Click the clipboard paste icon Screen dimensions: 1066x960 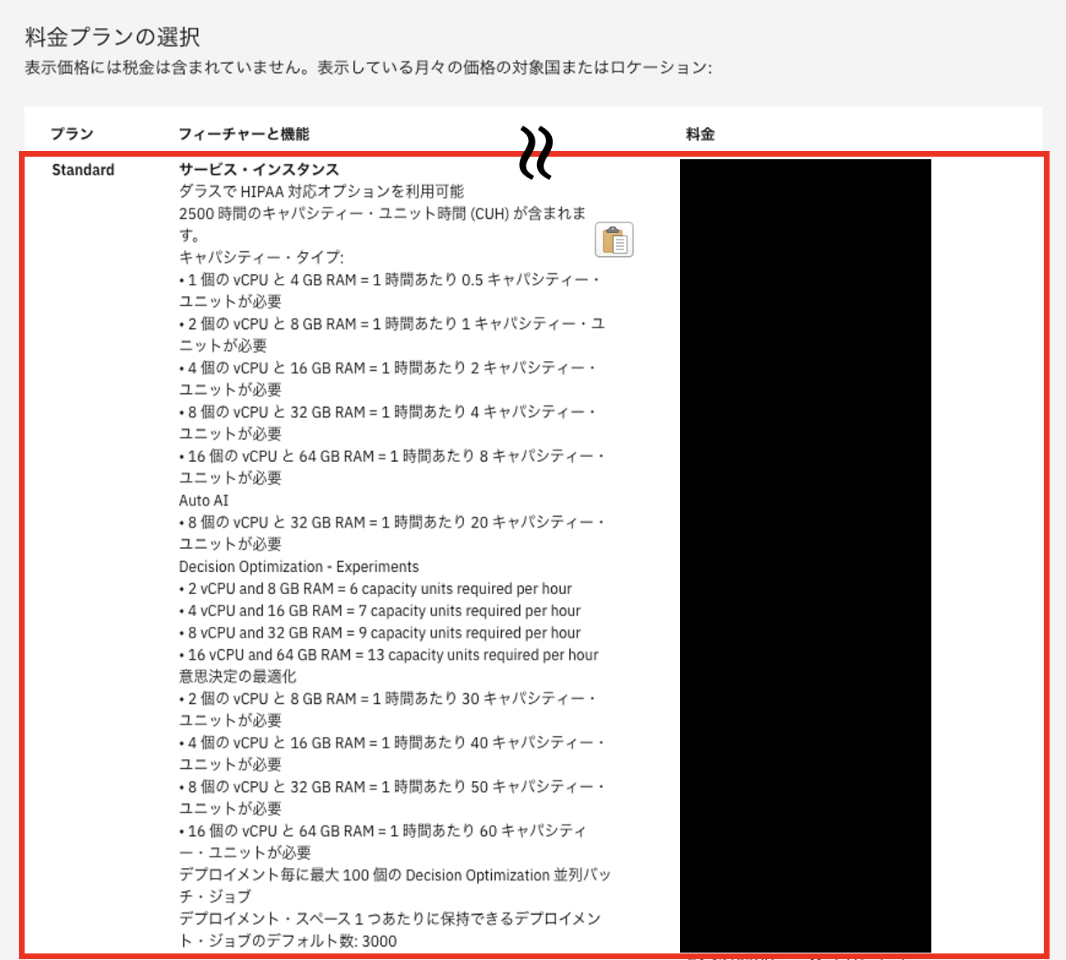(613, 240)
